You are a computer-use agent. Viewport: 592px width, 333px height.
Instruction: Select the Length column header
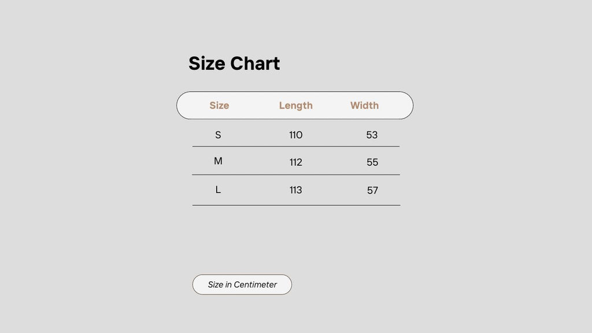pyautogui.click(x=295, y=106)
